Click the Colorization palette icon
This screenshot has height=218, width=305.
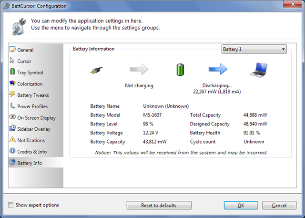pyautogui.click(x=12, y=83)
